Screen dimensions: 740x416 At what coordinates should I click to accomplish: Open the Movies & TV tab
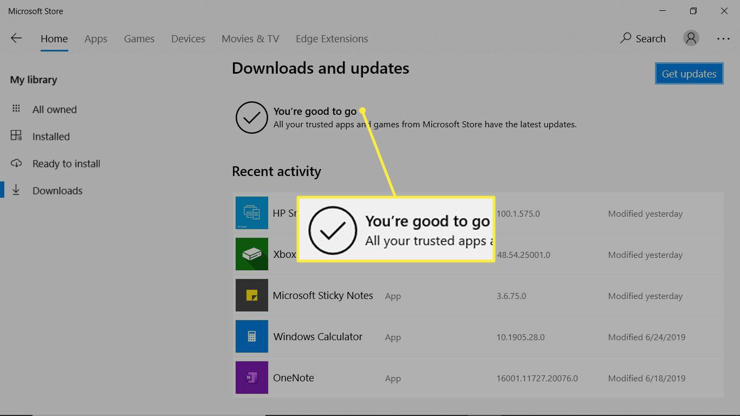250,39
